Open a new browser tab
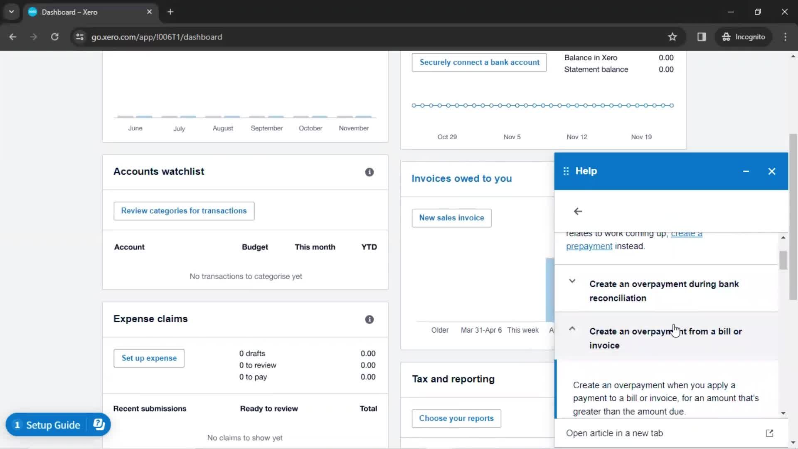 (170, 12)
